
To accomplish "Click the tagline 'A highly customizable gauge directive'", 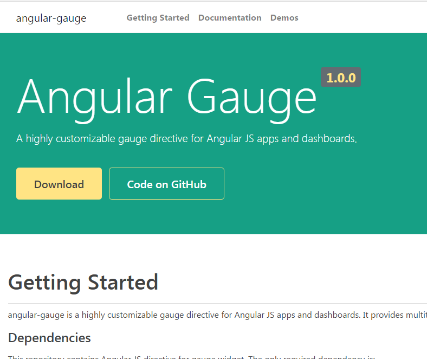I will pyautogui.click(x=186, y=138).
